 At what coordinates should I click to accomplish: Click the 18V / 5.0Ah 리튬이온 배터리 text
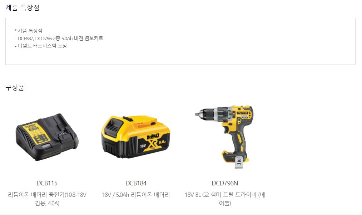tap(136, 195)
